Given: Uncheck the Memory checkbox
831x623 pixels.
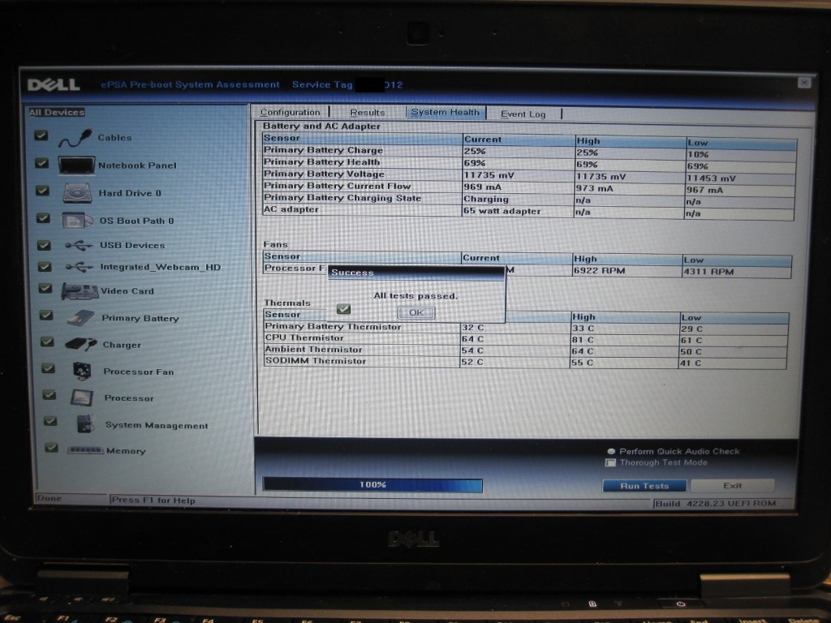Looking at the screenshot, I should 51,448.
